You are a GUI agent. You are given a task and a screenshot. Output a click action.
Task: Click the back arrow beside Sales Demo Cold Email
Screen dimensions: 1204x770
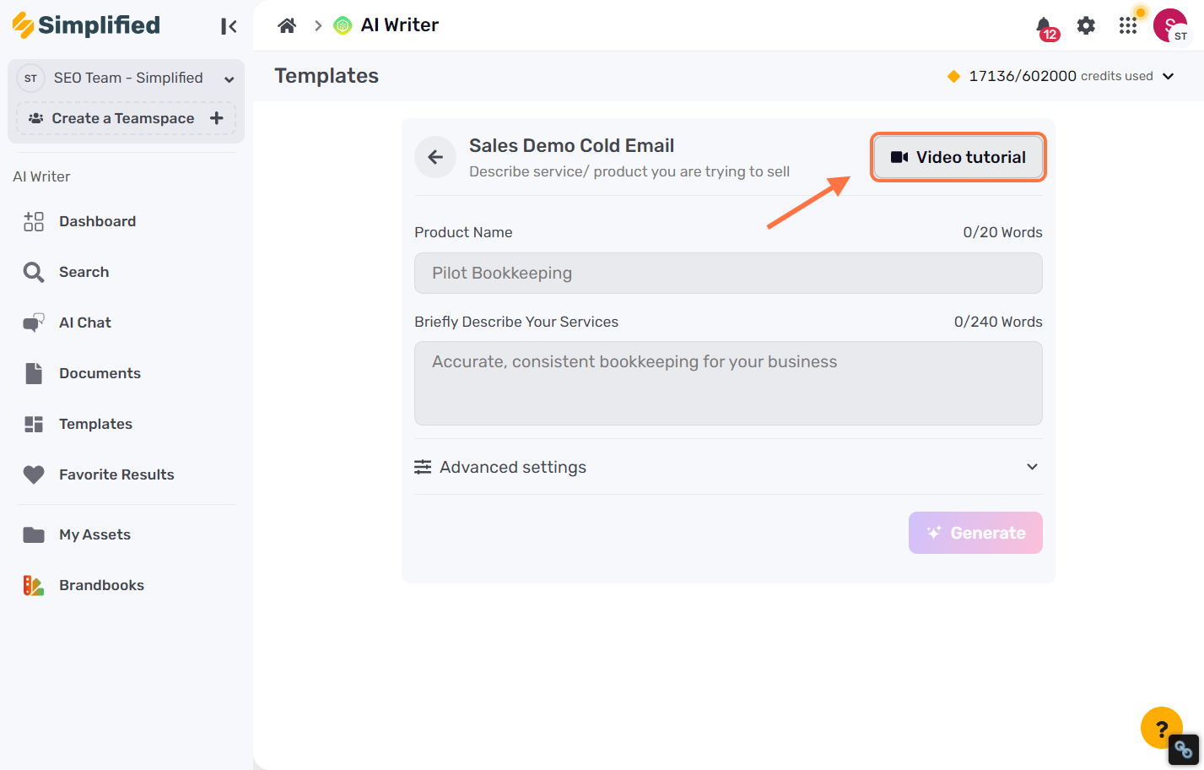pos(435,157)
